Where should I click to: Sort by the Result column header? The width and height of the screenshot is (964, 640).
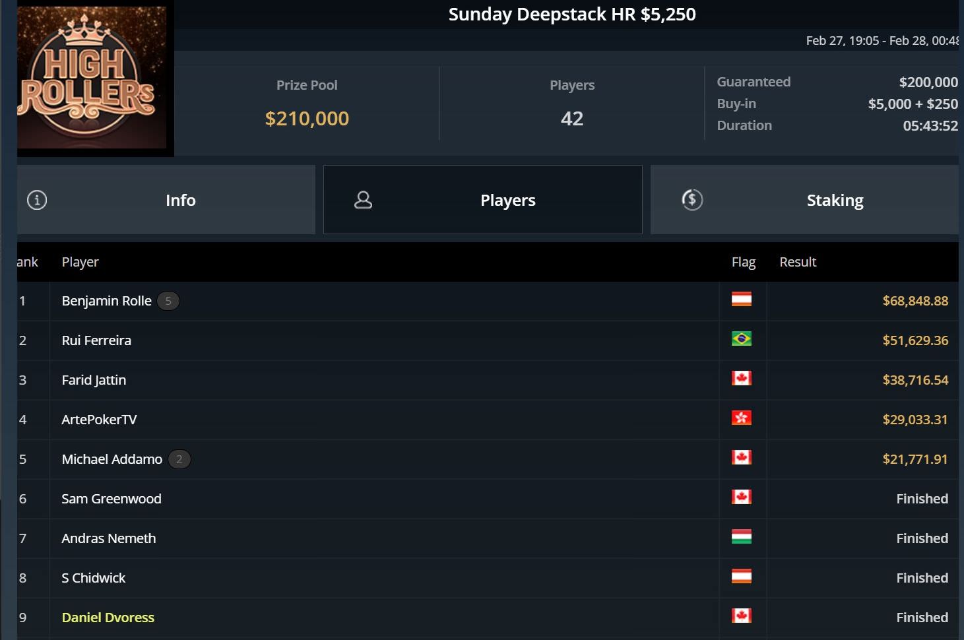797,262
